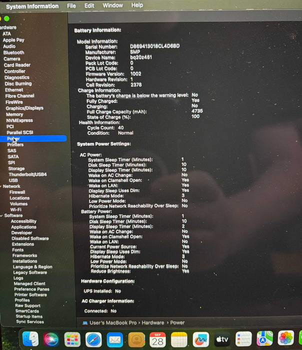
Task: Open Contacts app in the Dock
Action: coord(136,339)
